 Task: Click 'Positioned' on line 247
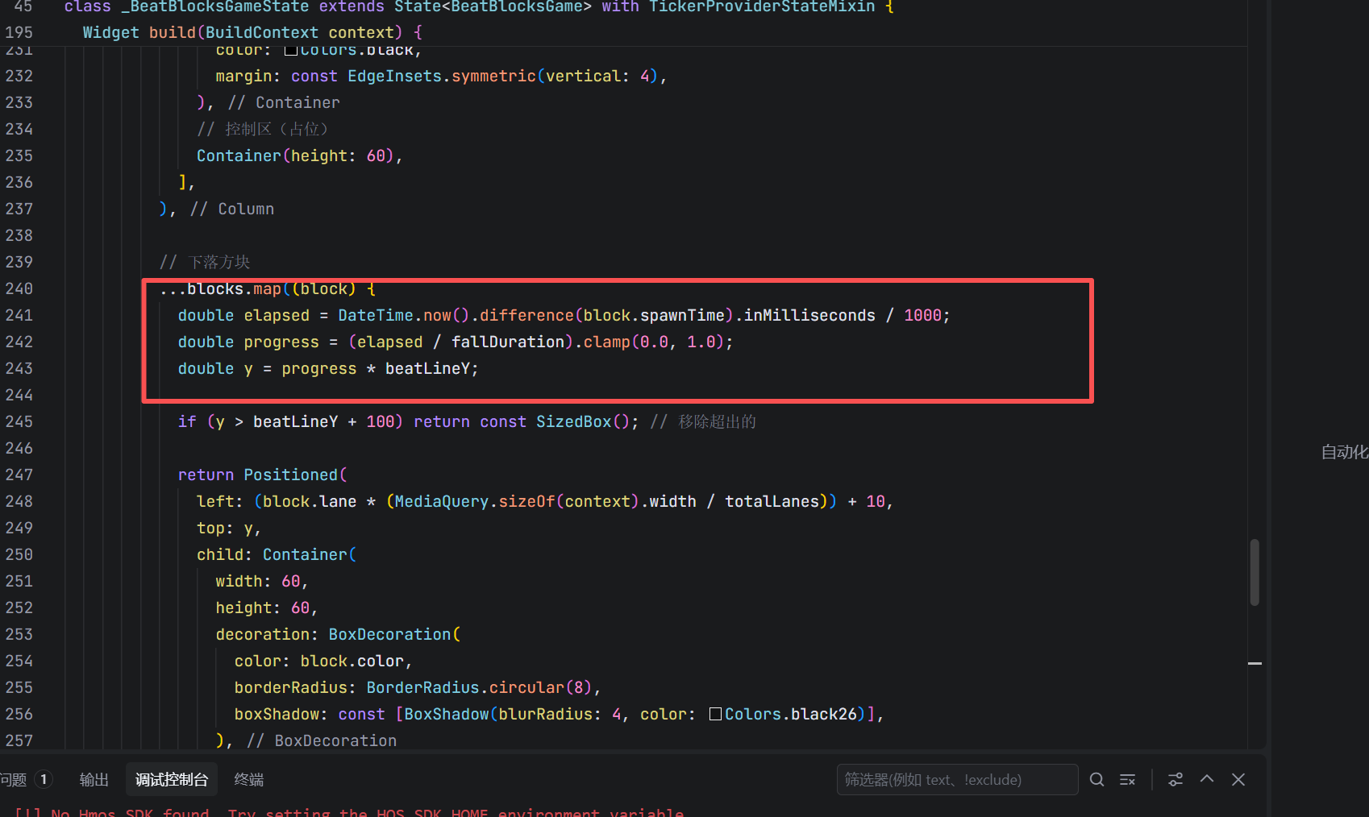291,475
